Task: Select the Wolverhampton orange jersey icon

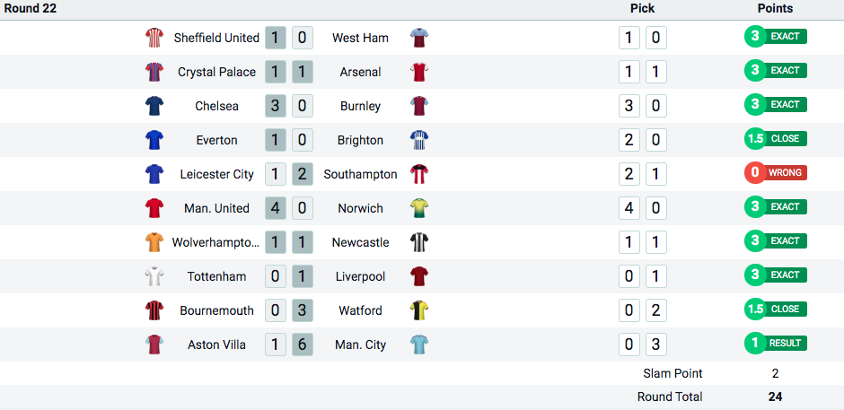Action: point(154,242)
